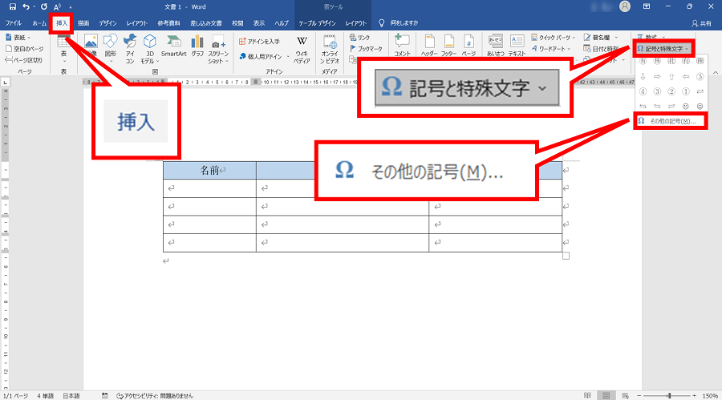Click ページ区切り page break button
Screen dimensions: 722x400
pos(23,60)
